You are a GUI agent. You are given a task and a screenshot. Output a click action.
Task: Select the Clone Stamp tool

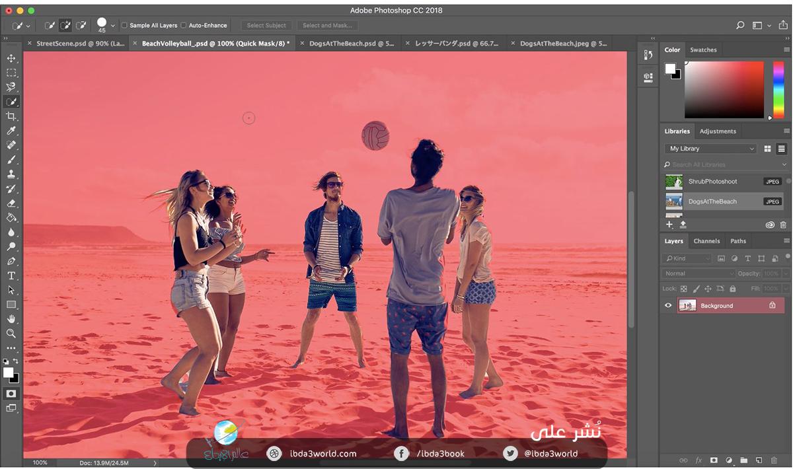[11, 174]
